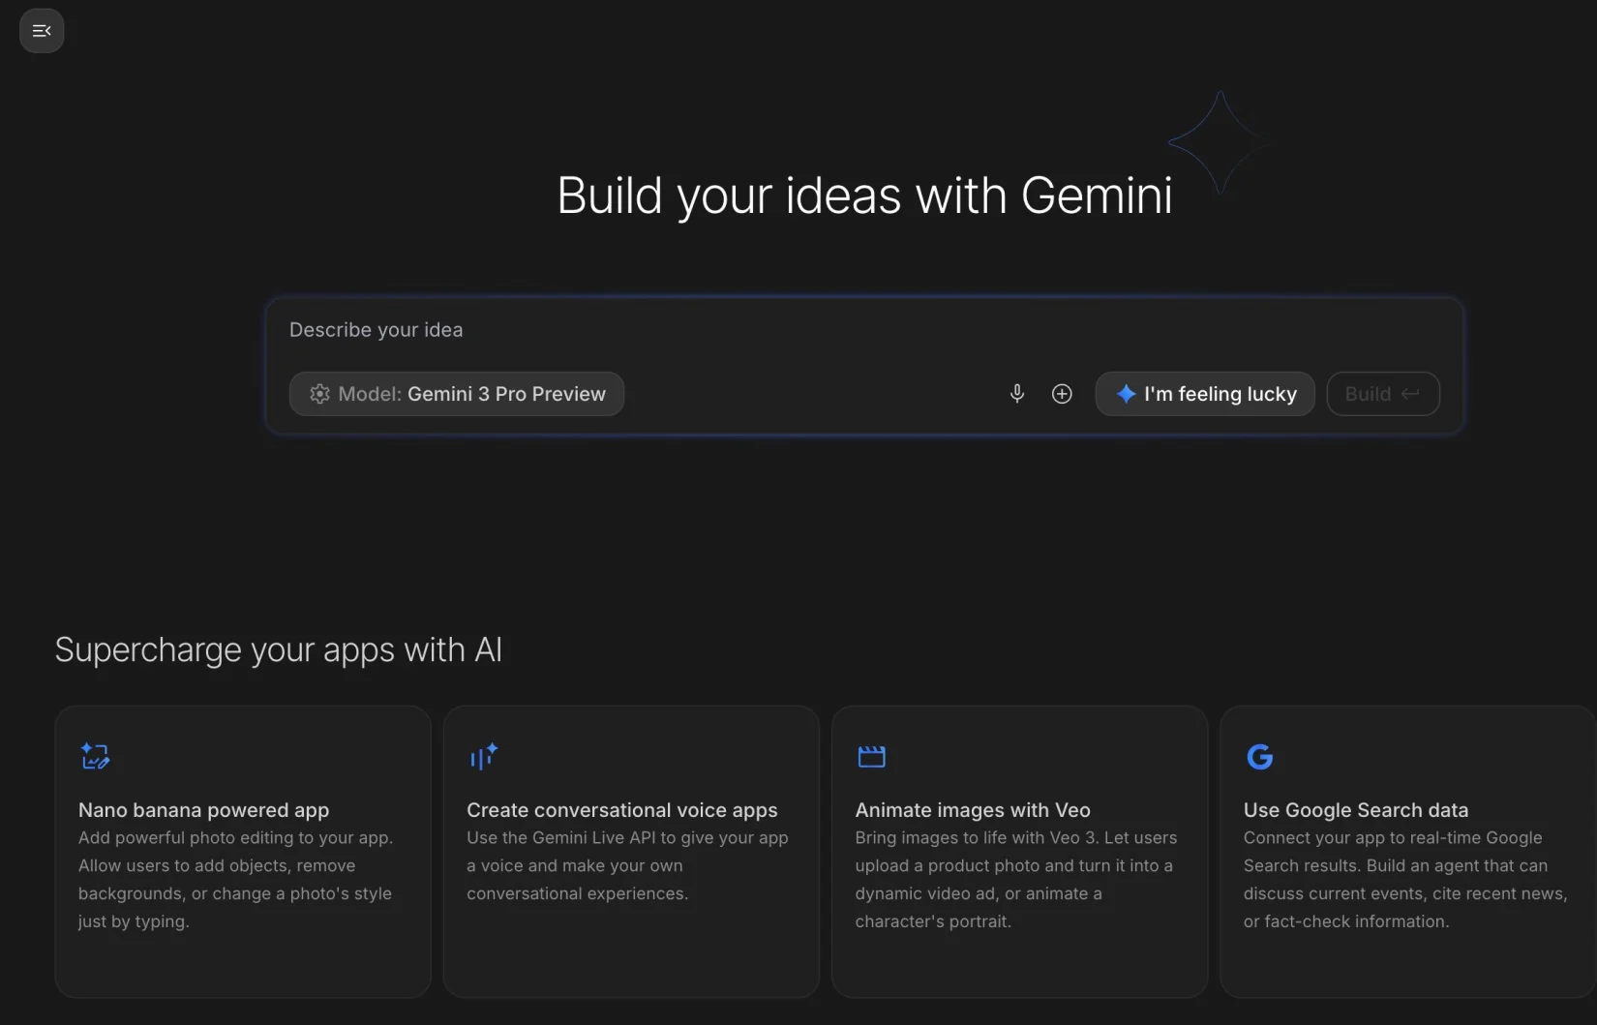
Task: Click the conversational voice apps sparkle icon
Action: click(x=483, y=756)
